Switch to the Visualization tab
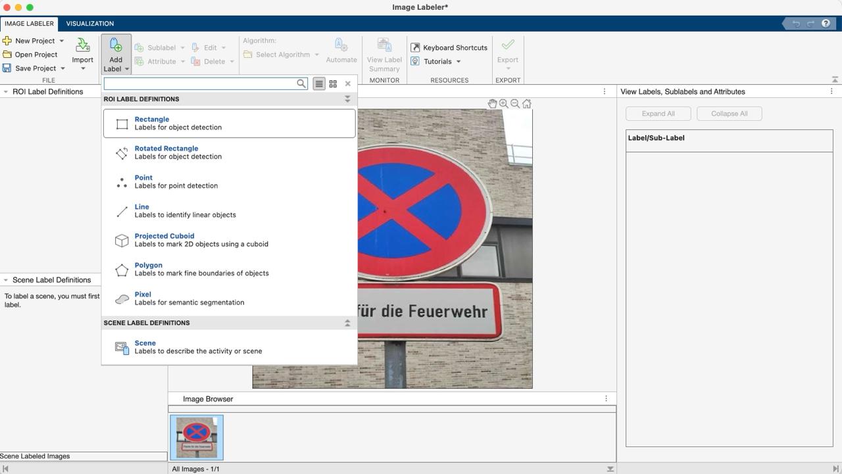The width and height of the screenshot is (842, 474). point(89,24)
